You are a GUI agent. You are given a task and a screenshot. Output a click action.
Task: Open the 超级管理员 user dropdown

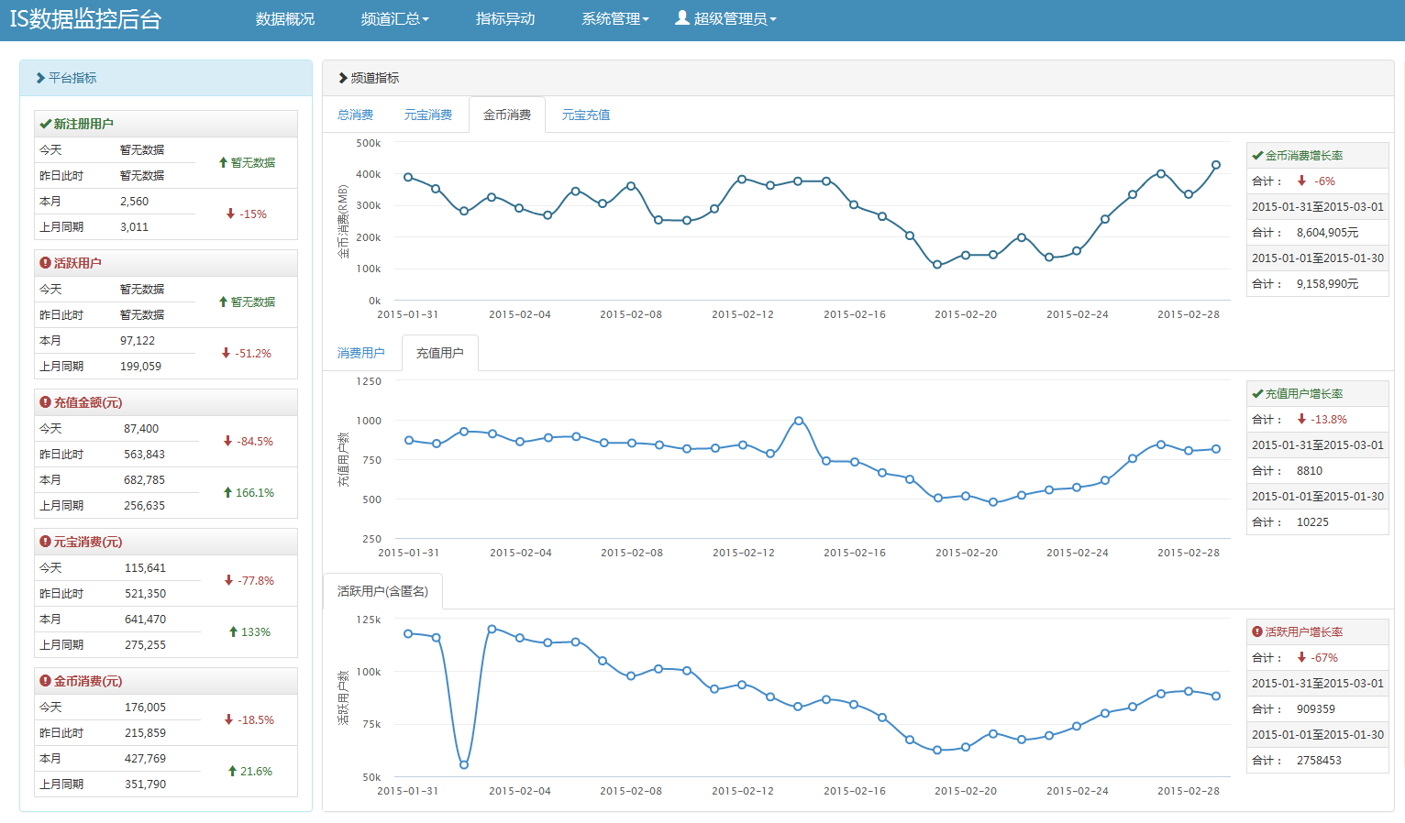click(726, 19)
